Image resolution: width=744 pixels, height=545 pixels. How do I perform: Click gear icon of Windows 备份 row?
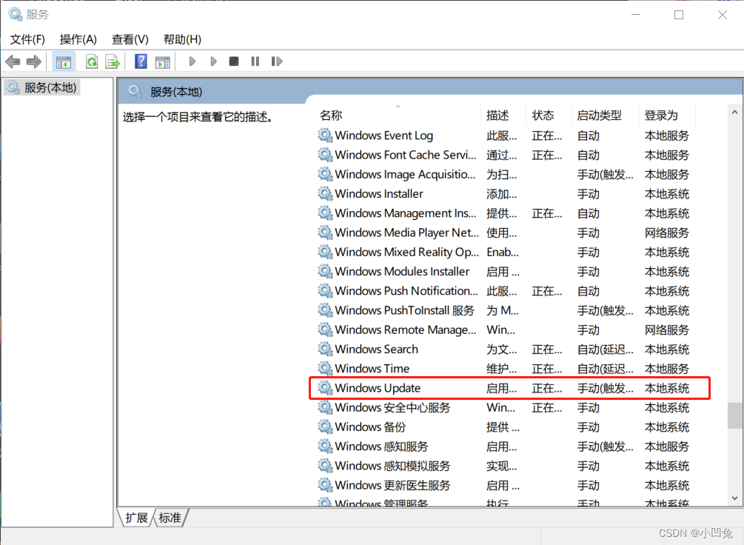[325, 427]
